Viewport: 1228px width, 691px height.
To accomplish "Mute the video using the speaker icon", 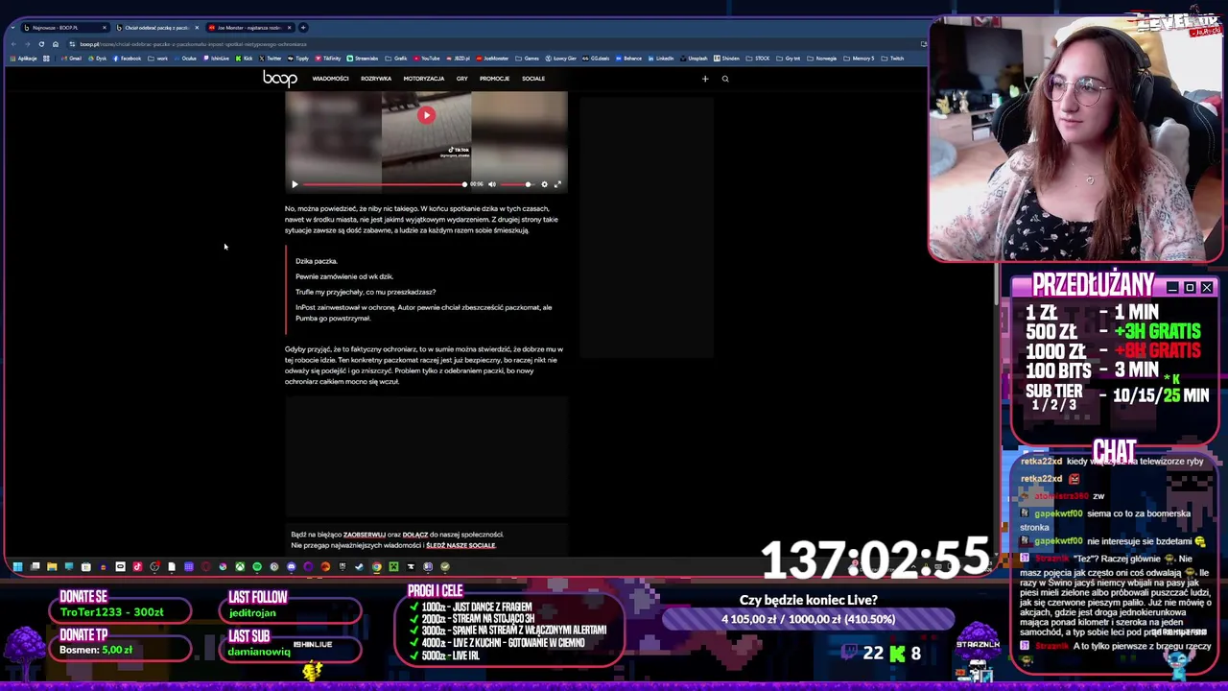I will (492, 184).
